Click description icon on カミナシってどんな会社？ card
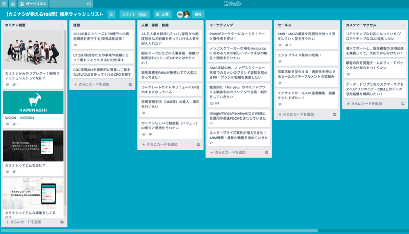The width and height of the screenshot is (409, 234). (7, 172)
